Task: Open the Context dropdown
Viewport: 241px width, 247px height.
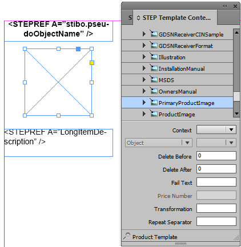Action: (216, 129)
